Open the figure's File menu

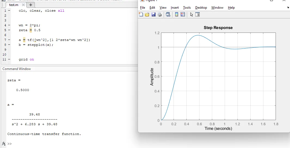click(x=142, y=8)
